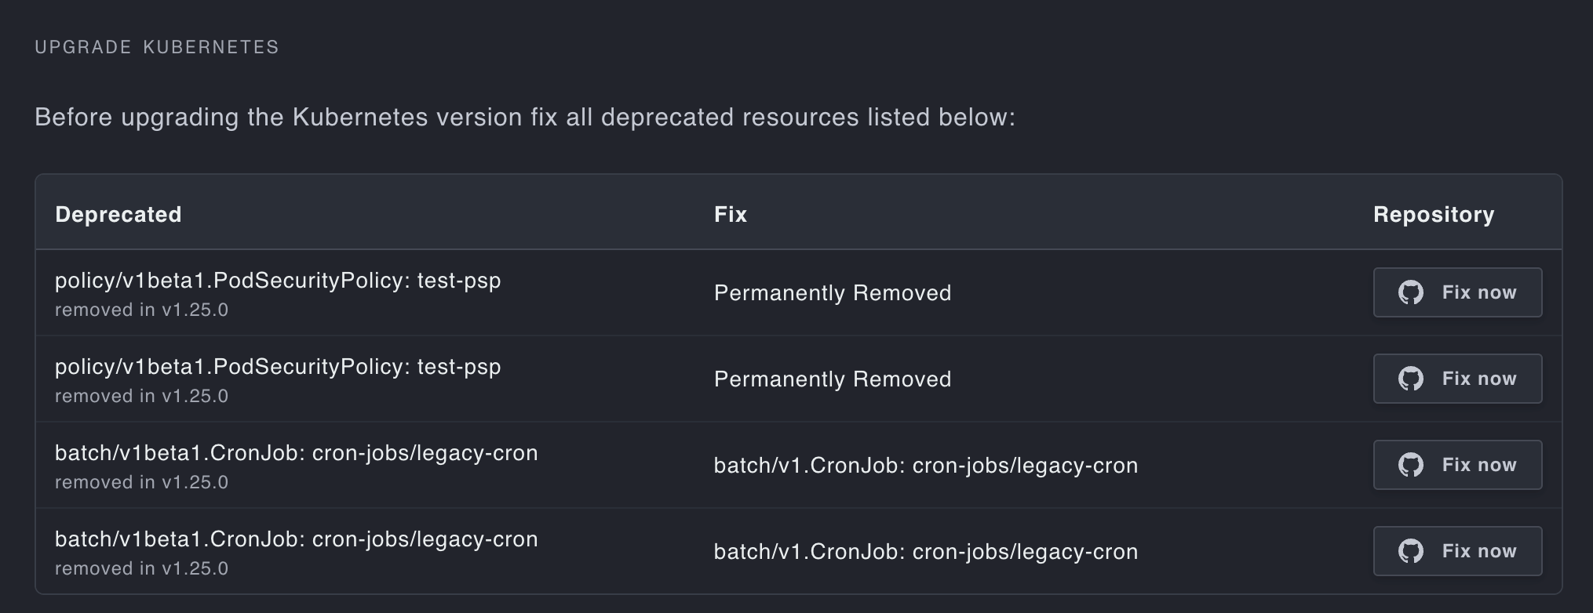This screenshot has width=1593, height=613.
Task: Click the 'Before upgrading the Kubernetes version' instruction text
Action: click(524, 118)
